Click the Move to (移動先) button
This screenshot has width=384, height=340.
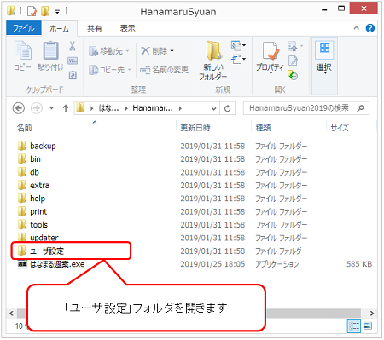pyautogui.click(x=109, y=51)
